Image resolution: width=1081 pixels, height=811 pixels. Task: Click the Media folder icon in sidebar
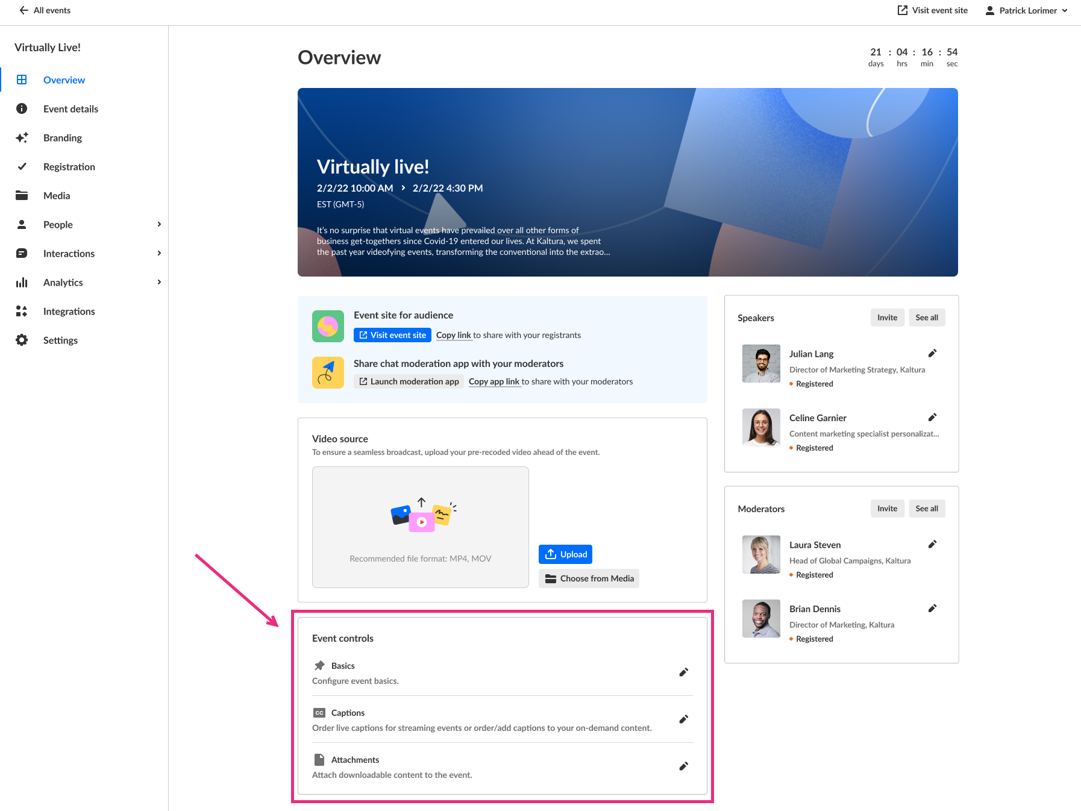[x=22, y=195]
